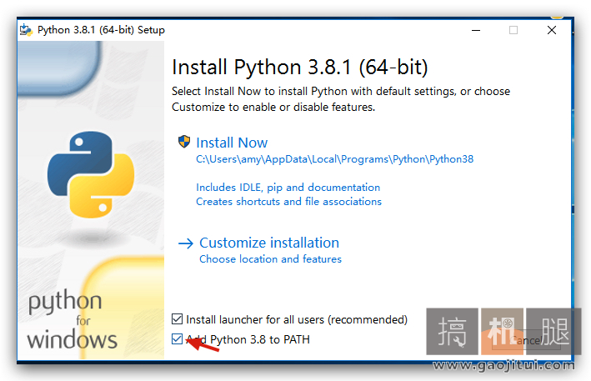Click 'Creates shortcuts and file associations' text

point(288,202)
